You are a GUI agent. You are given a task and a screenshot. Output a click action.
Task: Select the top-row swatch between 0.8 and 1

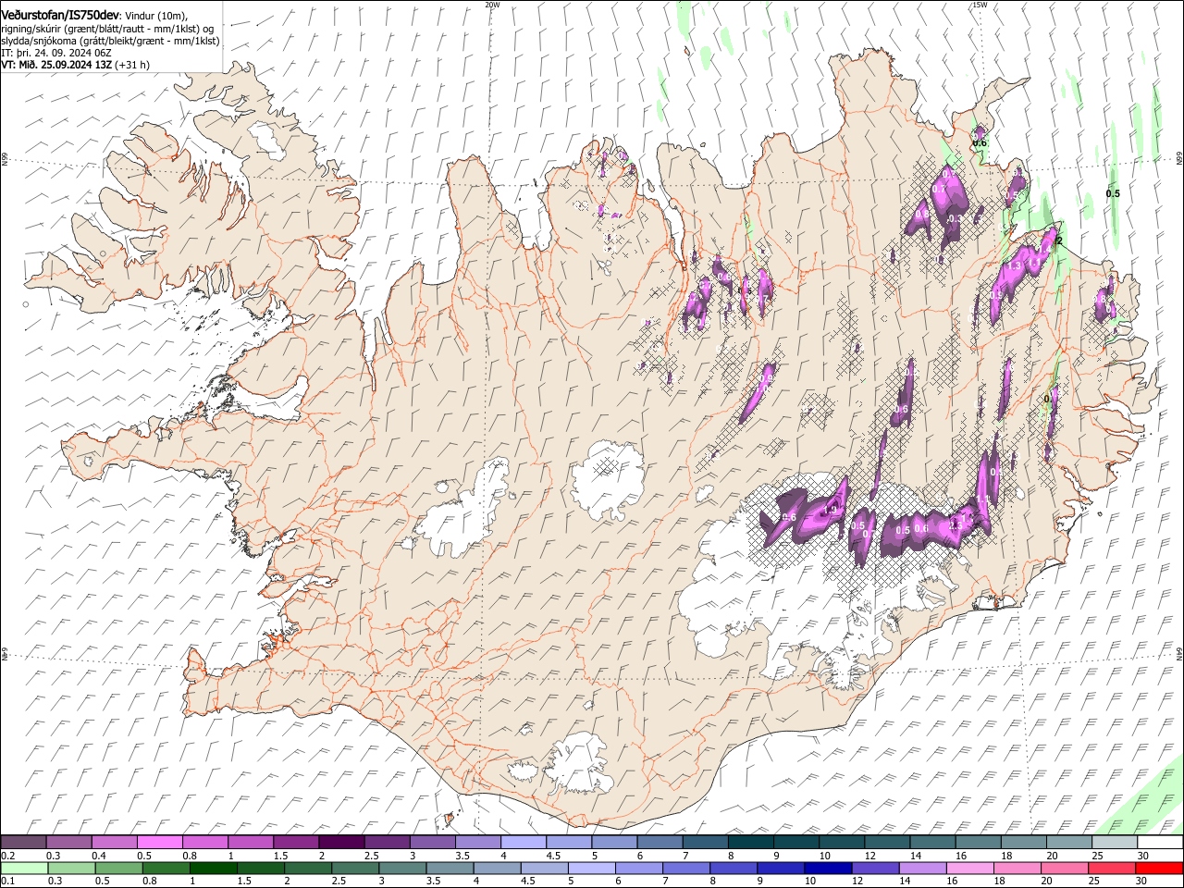205,842
